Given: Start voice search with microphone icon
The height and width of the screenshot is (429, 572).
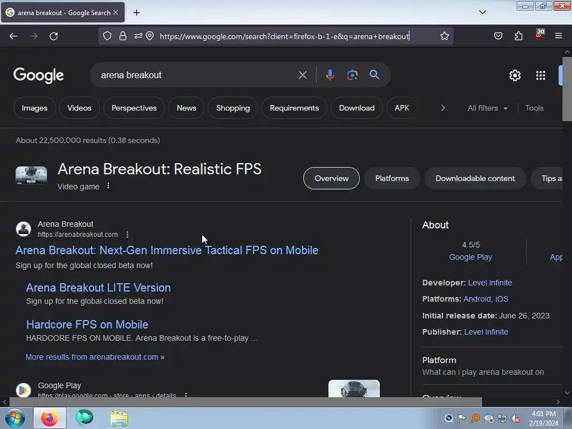Looking at the screenshot, I should click(x=330, y=75).
